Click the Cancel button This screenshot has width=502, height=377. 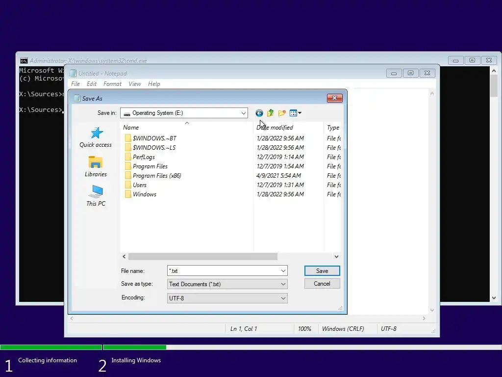(322, 284)
